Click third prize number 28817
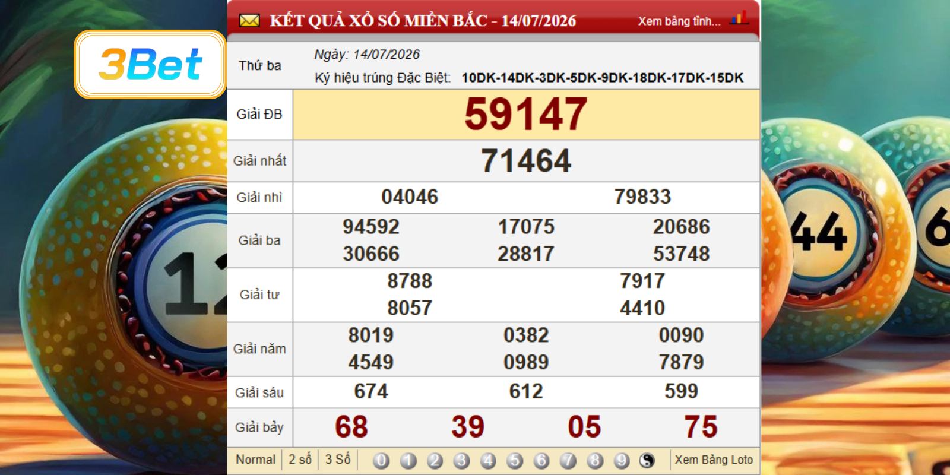 [x=526, y=254]
